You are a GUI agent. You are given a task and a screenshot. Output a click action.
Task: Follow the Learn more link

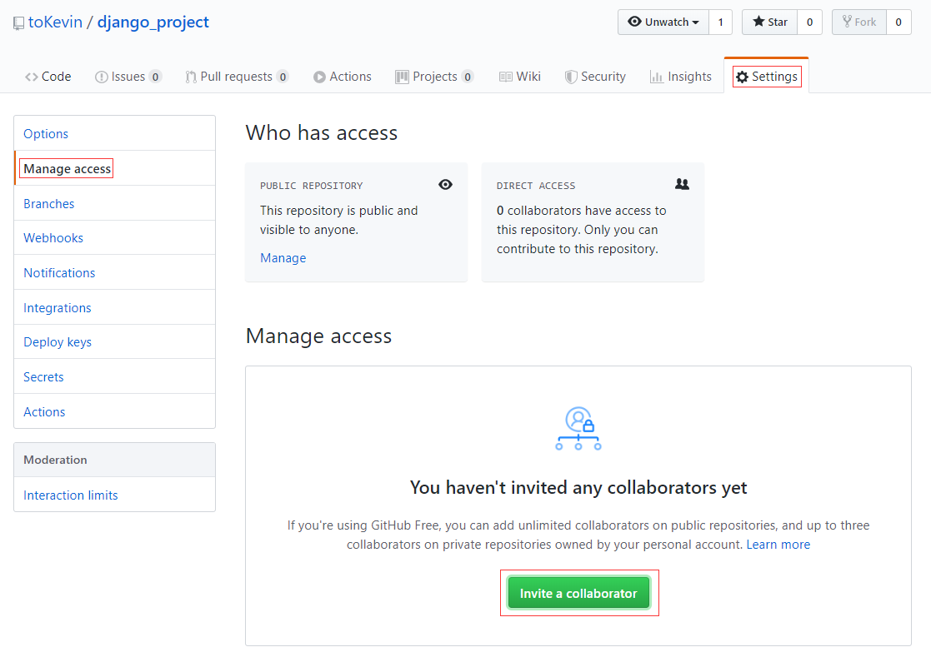[778, 545]
